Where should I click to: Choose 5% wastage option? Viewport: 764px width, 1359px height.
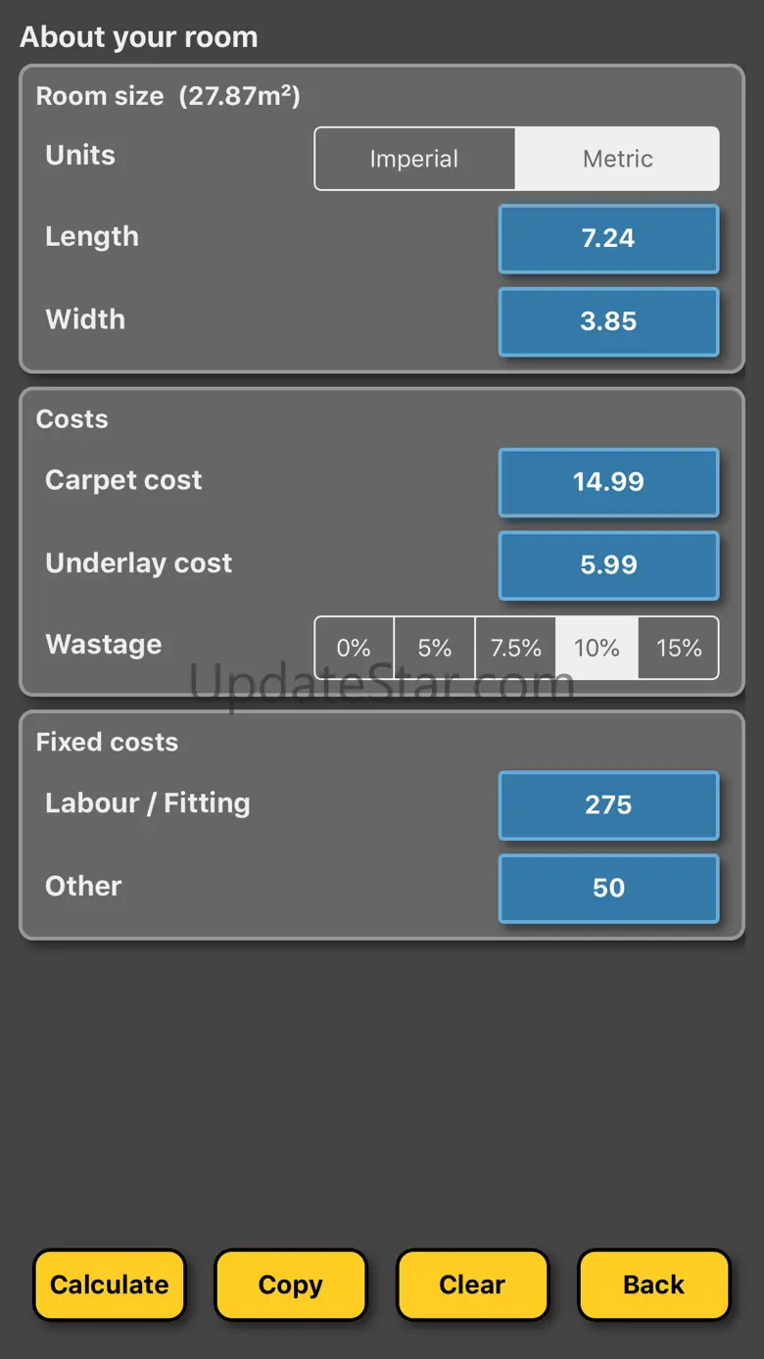coord(435,648)
